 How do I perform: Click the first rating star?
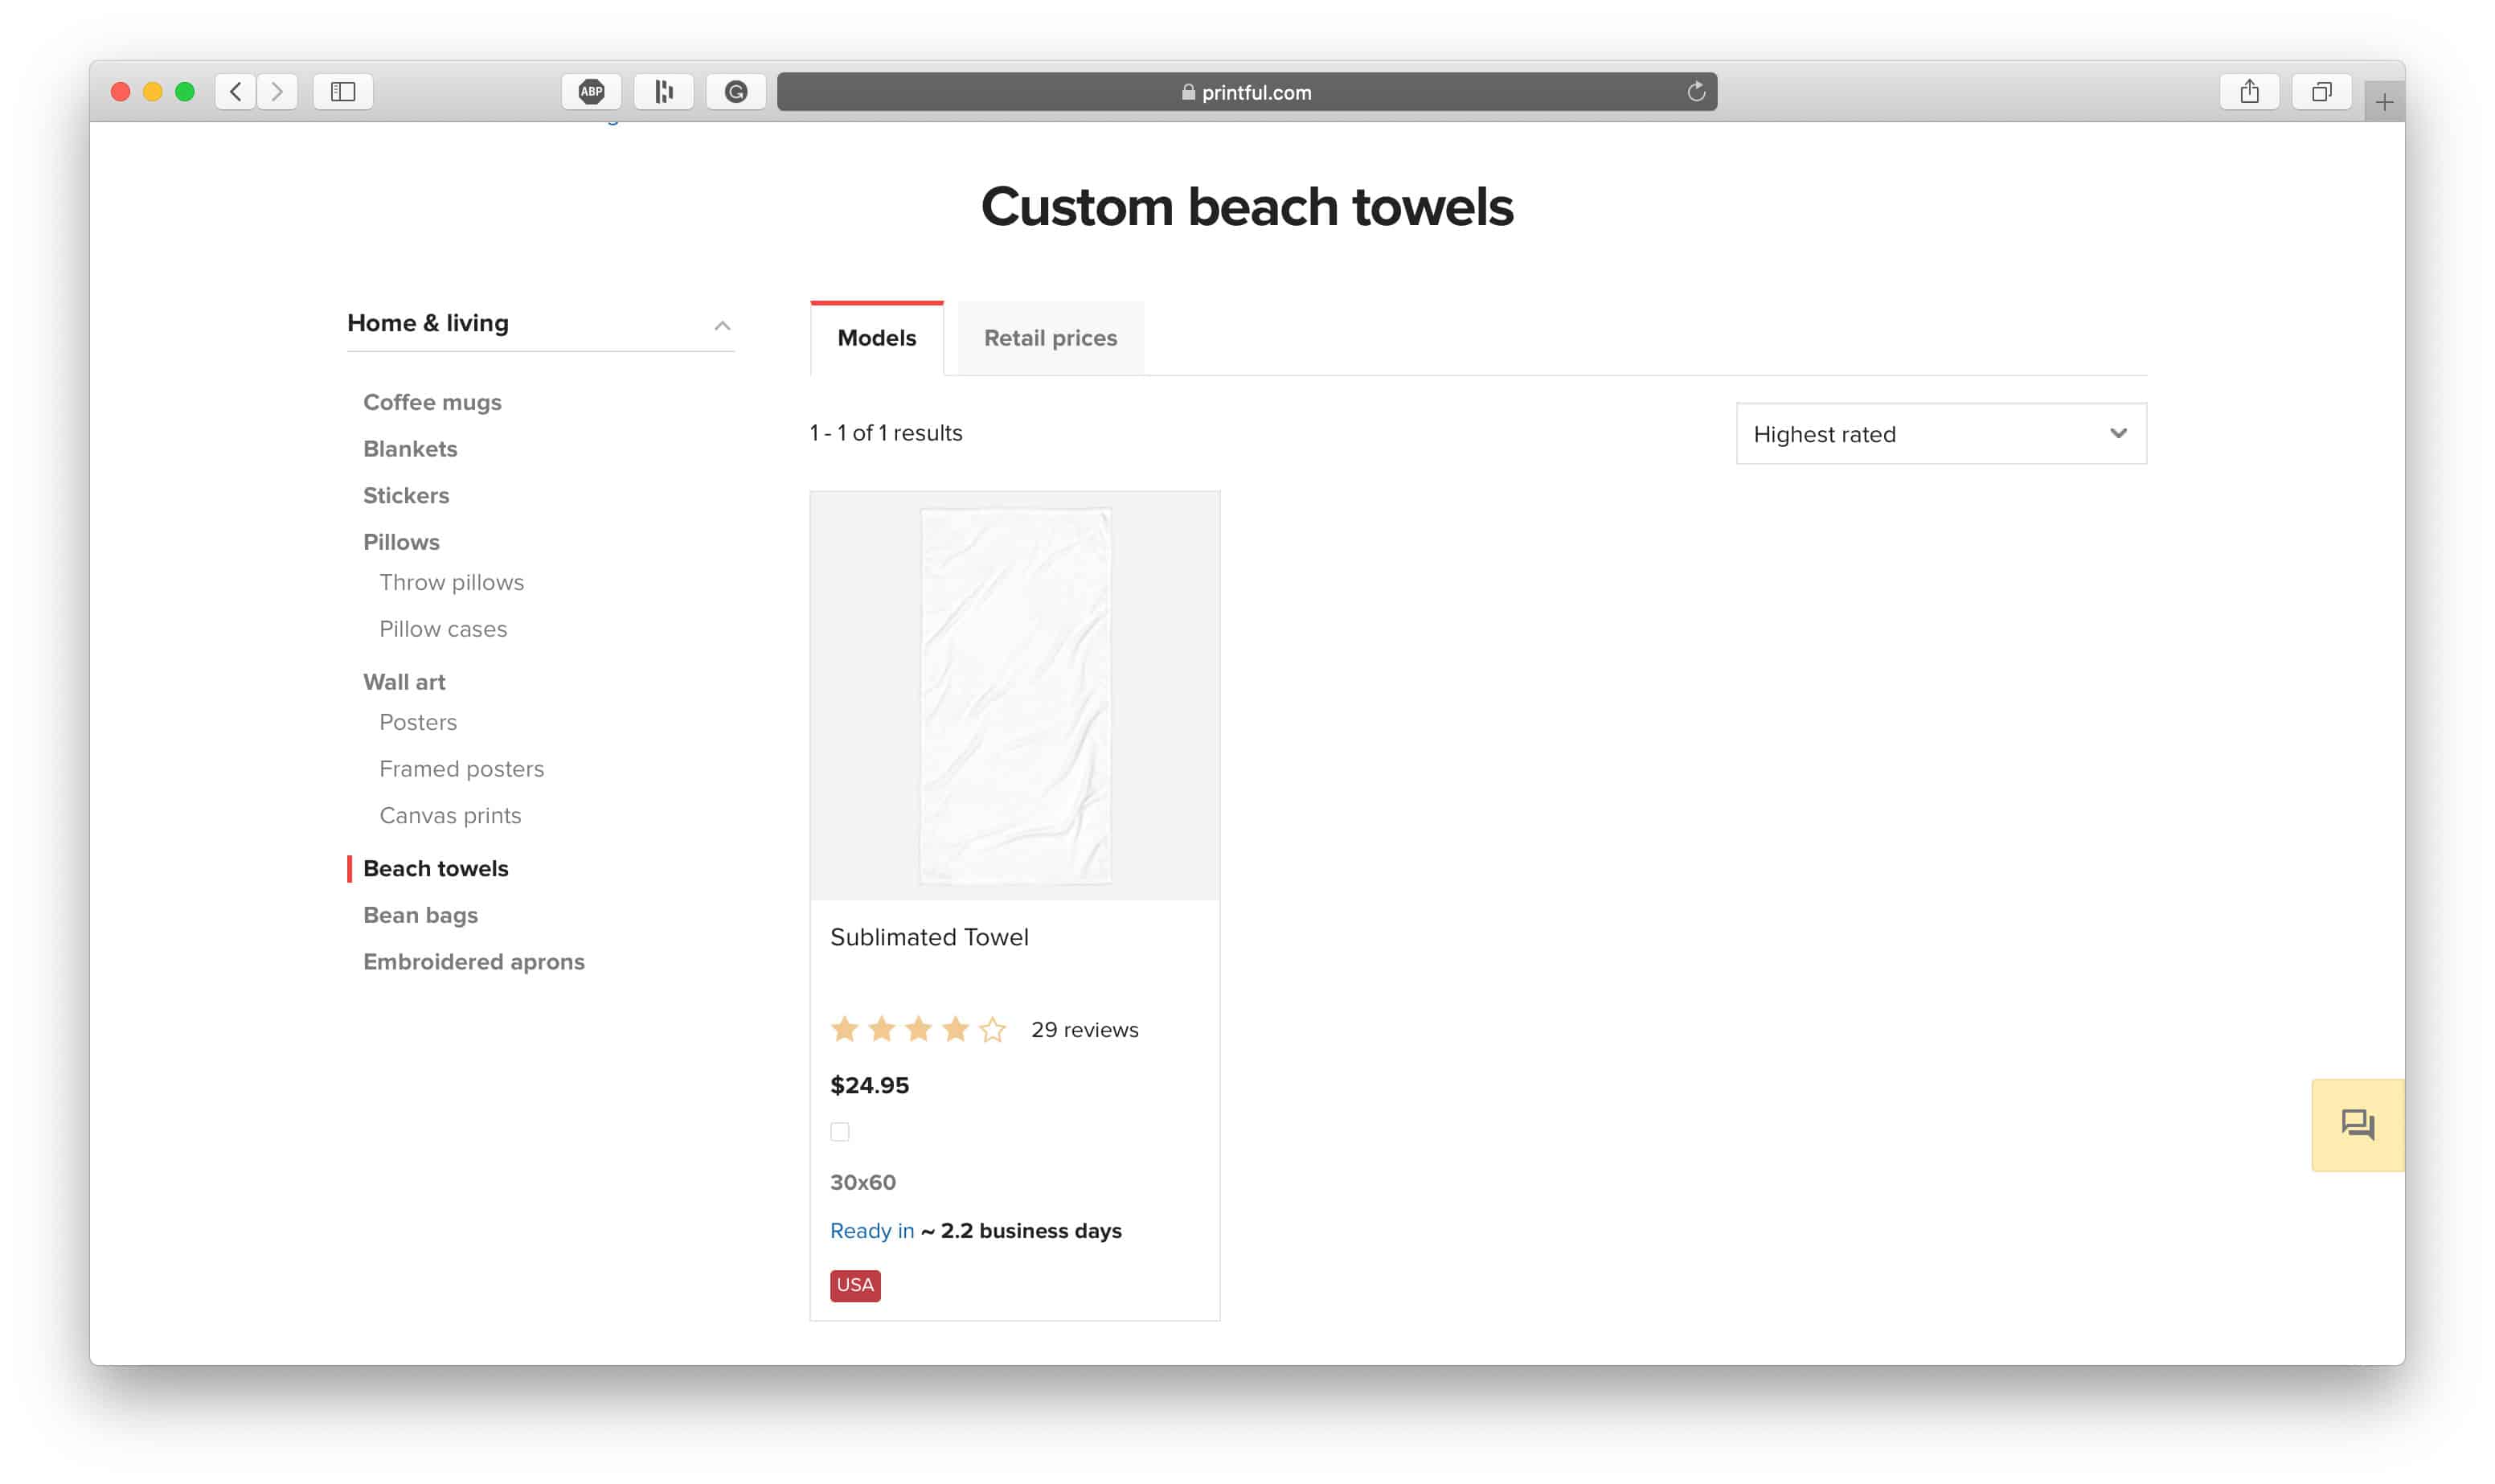click(x=845, y=1029)
